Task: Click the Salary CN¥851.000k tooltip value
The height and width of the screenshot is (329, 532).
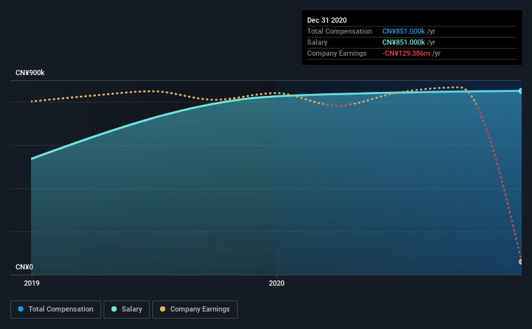Action: (x=404, y=42)
